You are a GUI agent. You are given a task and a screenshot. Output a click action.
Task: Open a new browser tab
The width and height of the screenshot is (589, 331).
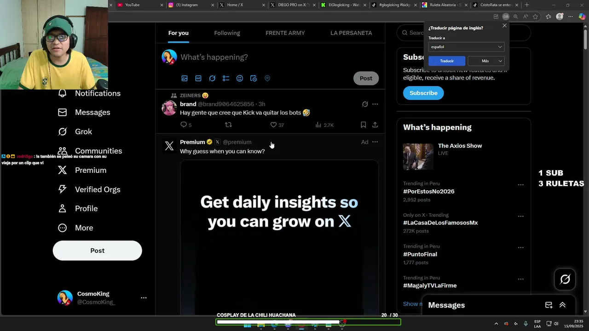[x=527, y=5]
